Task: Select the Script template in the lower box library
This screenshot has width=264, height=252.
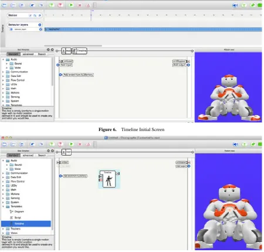Action: 18,217
